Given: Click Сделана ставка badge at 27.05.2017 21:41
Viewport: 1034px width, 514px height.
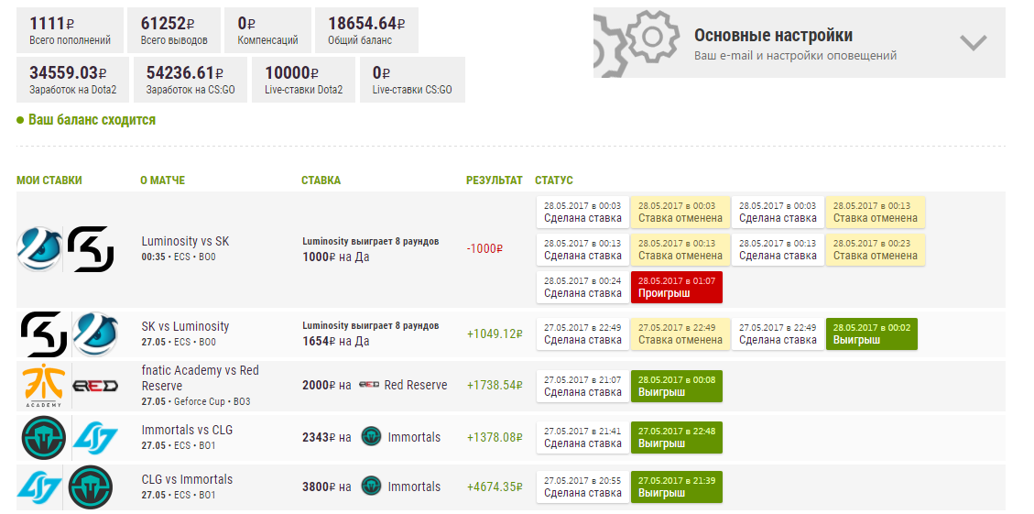Looking at the screenshot, I should pos(582,437).
